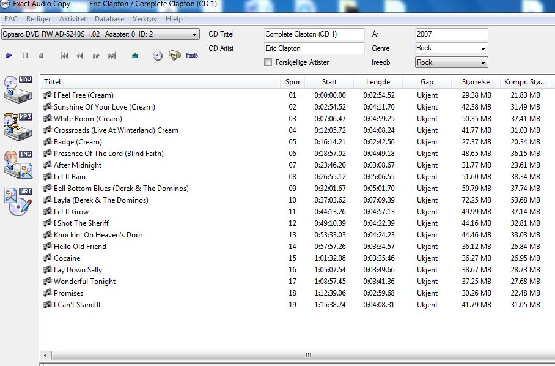
Task: Click note icon for Promises
Action: pyautogui.click(x=48, y=293)
